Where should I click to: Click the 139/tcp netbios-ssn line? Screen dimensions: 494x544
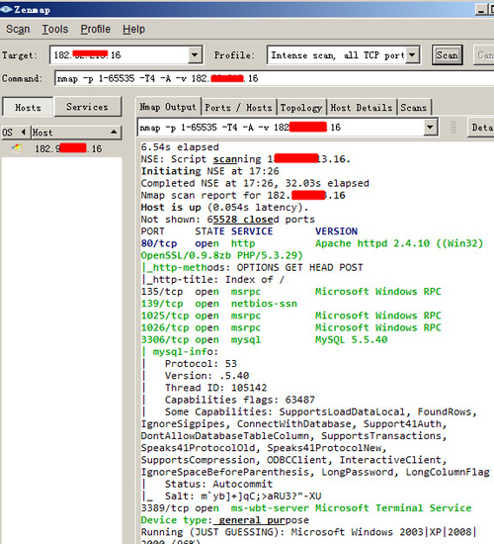219,304
